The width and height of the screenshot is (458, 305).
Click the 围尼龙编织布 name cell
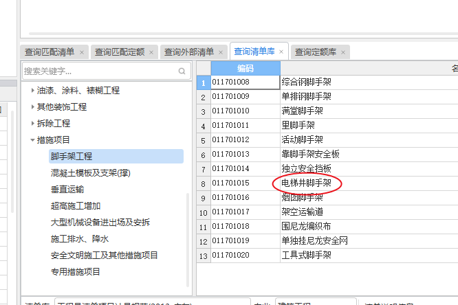(369, 227)
